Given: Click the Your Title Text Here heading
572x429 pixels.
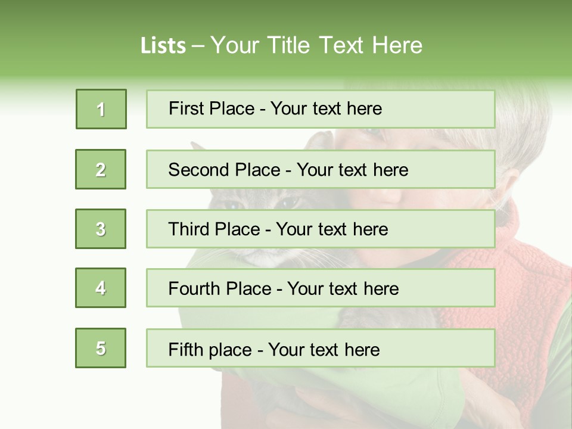Looking at the screenshot, I should pyautogui.click(x=316, y=45).
